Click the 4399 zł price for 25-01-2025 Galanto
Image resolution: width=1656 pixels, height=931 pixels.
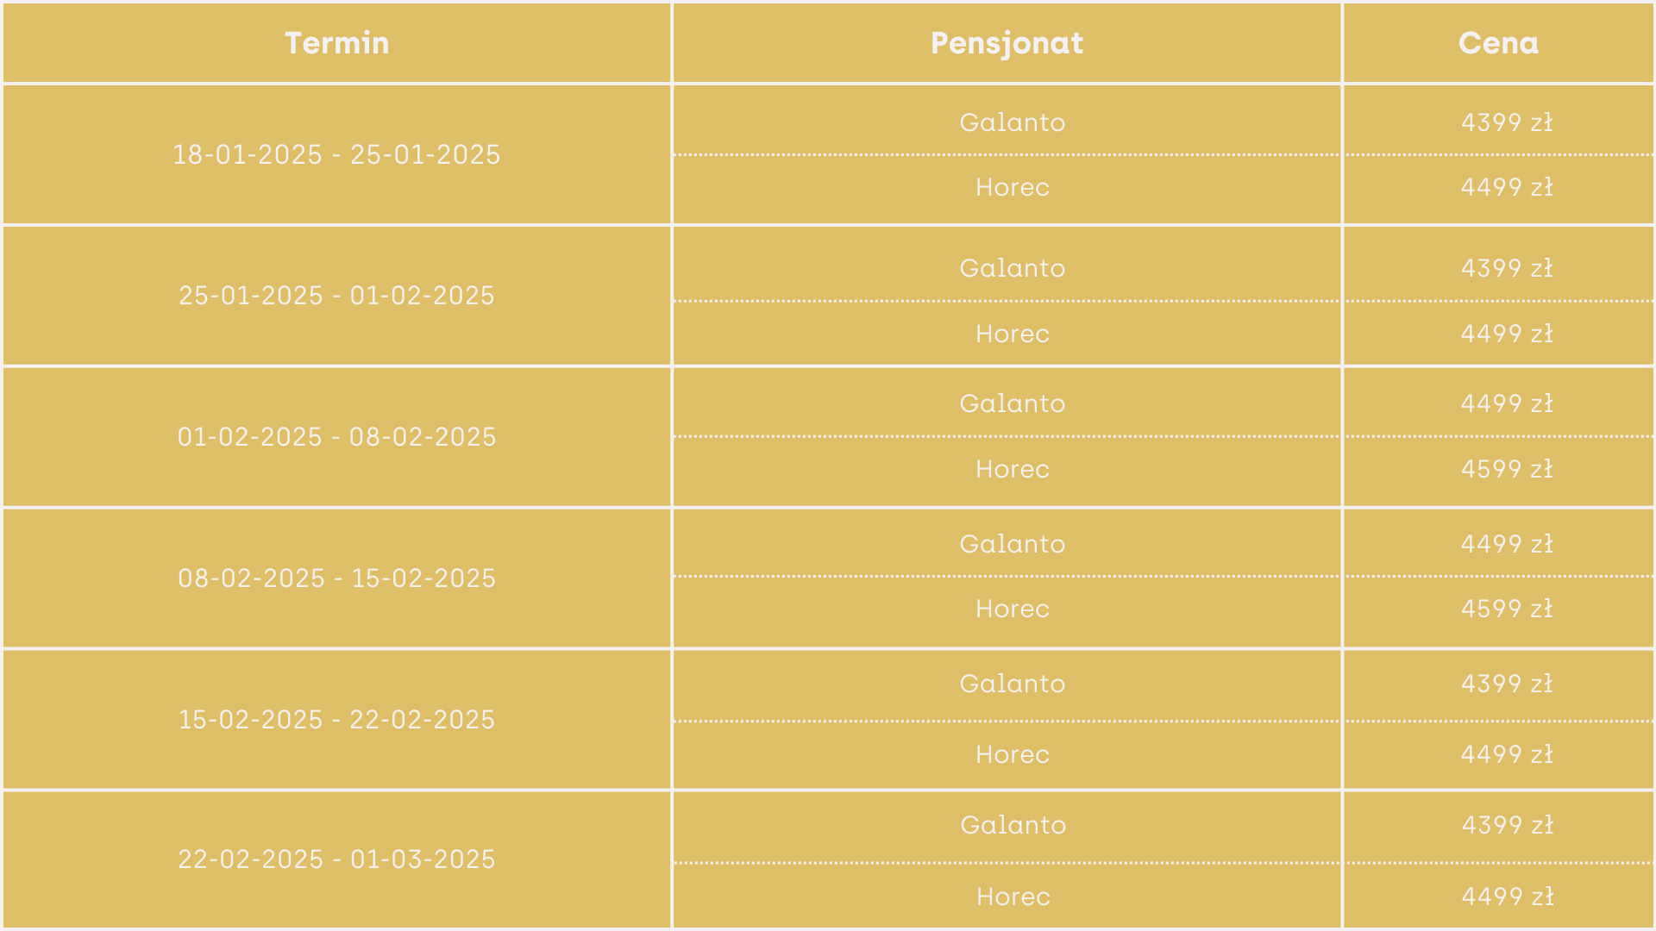click(1507, 268)
